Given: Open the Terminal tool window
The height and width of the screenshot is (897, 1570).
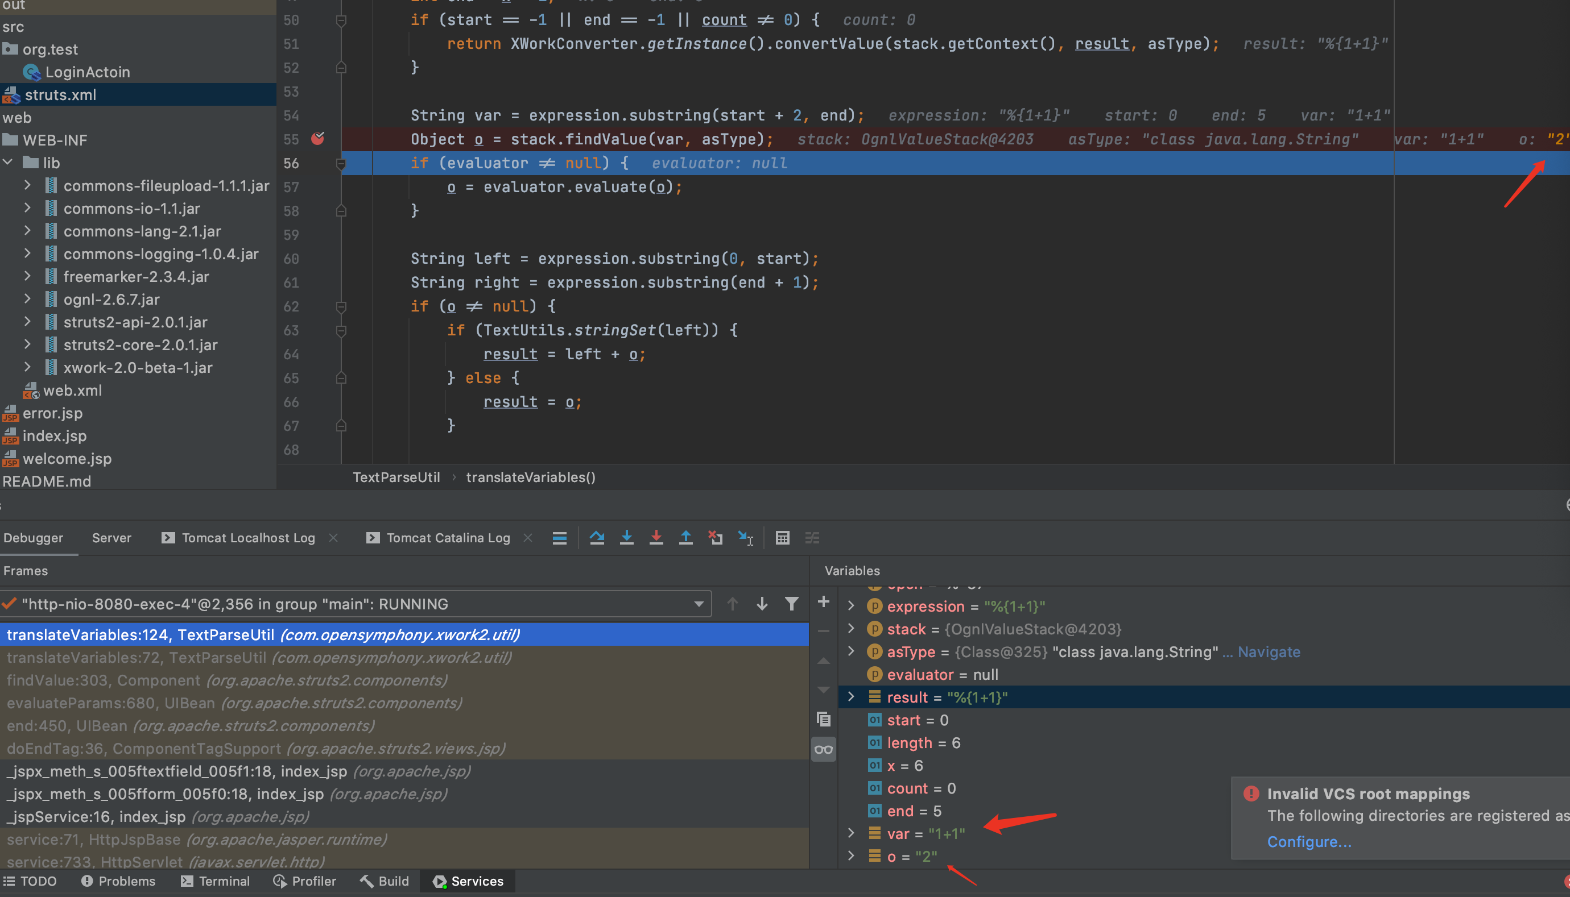Looking at the screenshot, I should [x=215, y=881].
